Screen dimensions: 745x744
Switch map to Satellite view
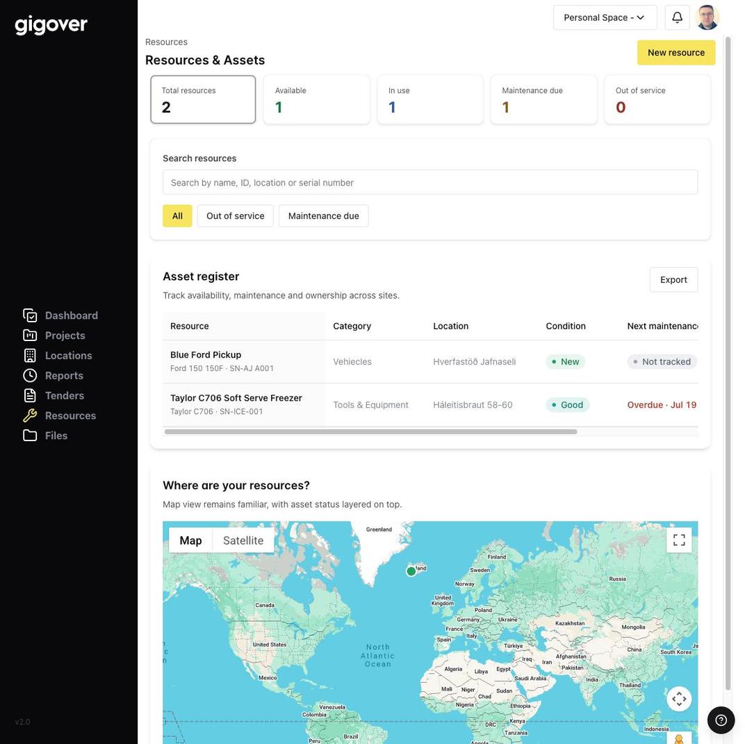(243, 540)
